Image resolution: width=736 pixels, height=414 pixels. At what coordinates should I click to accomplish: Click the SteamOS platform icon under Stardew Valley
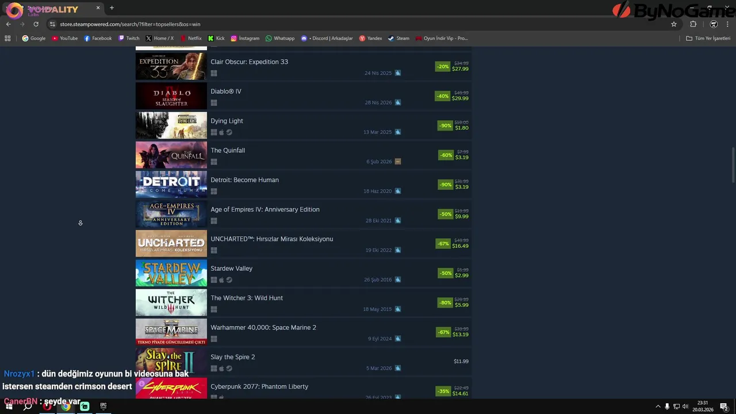(x=229, y=280)
